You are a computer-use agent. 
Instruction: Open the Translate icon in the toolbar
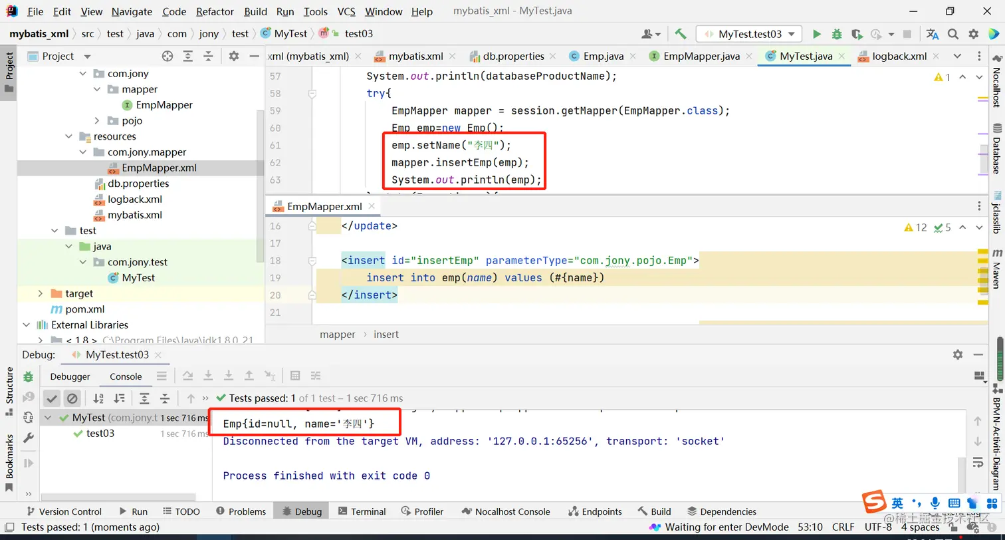coord(933,34)
